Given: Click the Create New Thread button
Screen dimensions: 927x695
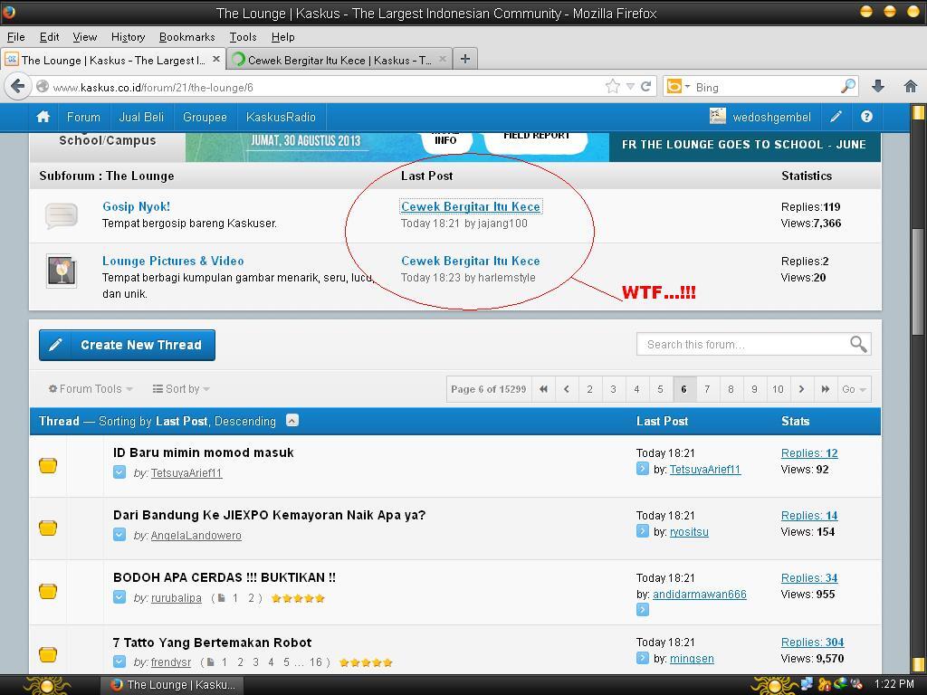Looking at the screenshot, I should (127, 345).
